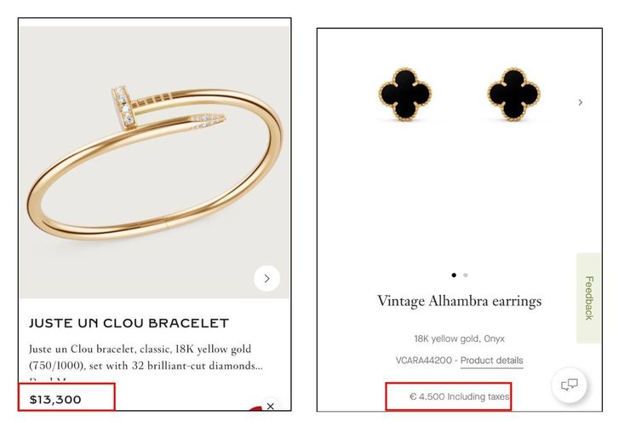
Task: Open the Feedback side tab
Action: pyautogui.click(x=588, y=298)
